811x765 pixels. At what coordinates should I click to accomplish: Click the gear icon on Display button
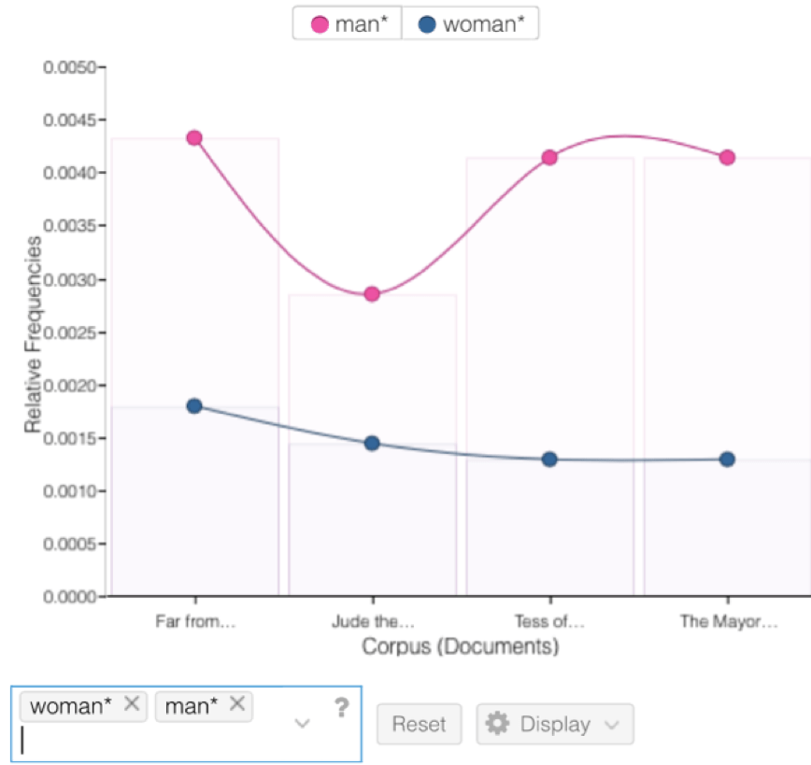click(x=498, y=724)
